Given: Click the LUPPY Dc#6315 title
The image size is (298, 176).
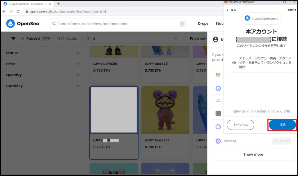Looking at the screenshot, I should (105, 64).
